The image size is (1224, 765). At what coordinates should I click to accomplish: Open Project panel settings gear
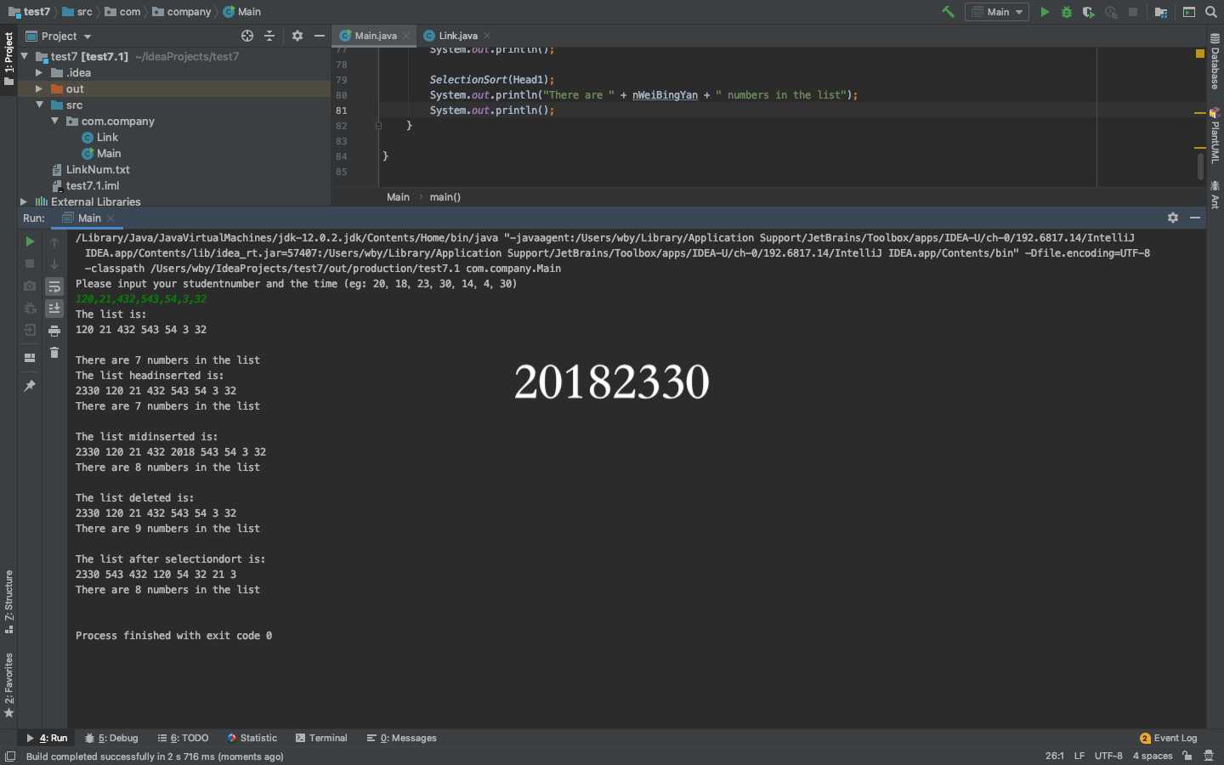click(x=297, y=36)
